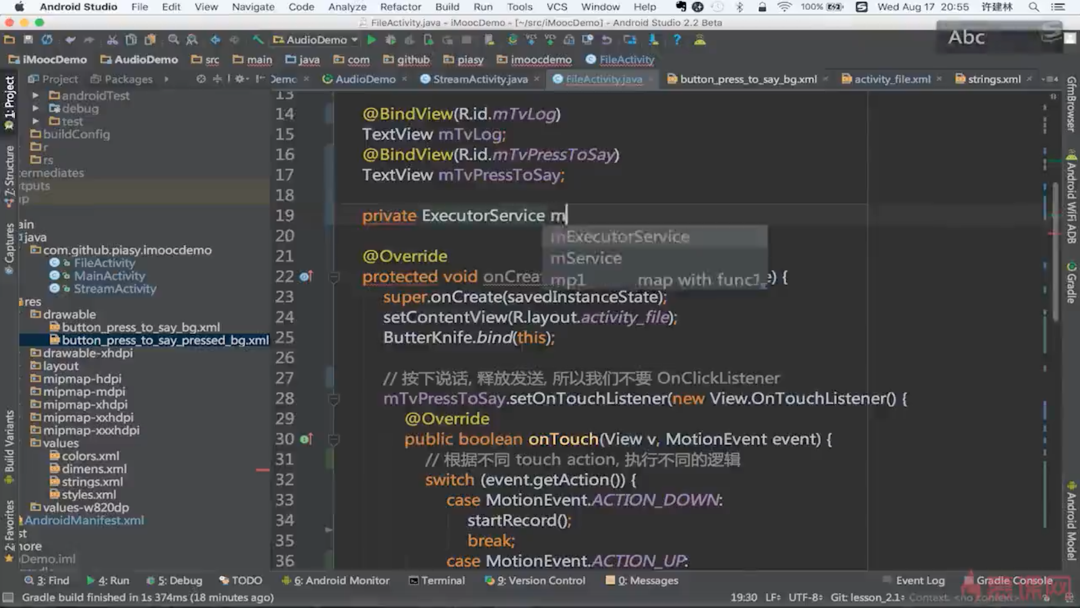Expand the test folder
Screen dimensions: 1080x608
point(35,121)
